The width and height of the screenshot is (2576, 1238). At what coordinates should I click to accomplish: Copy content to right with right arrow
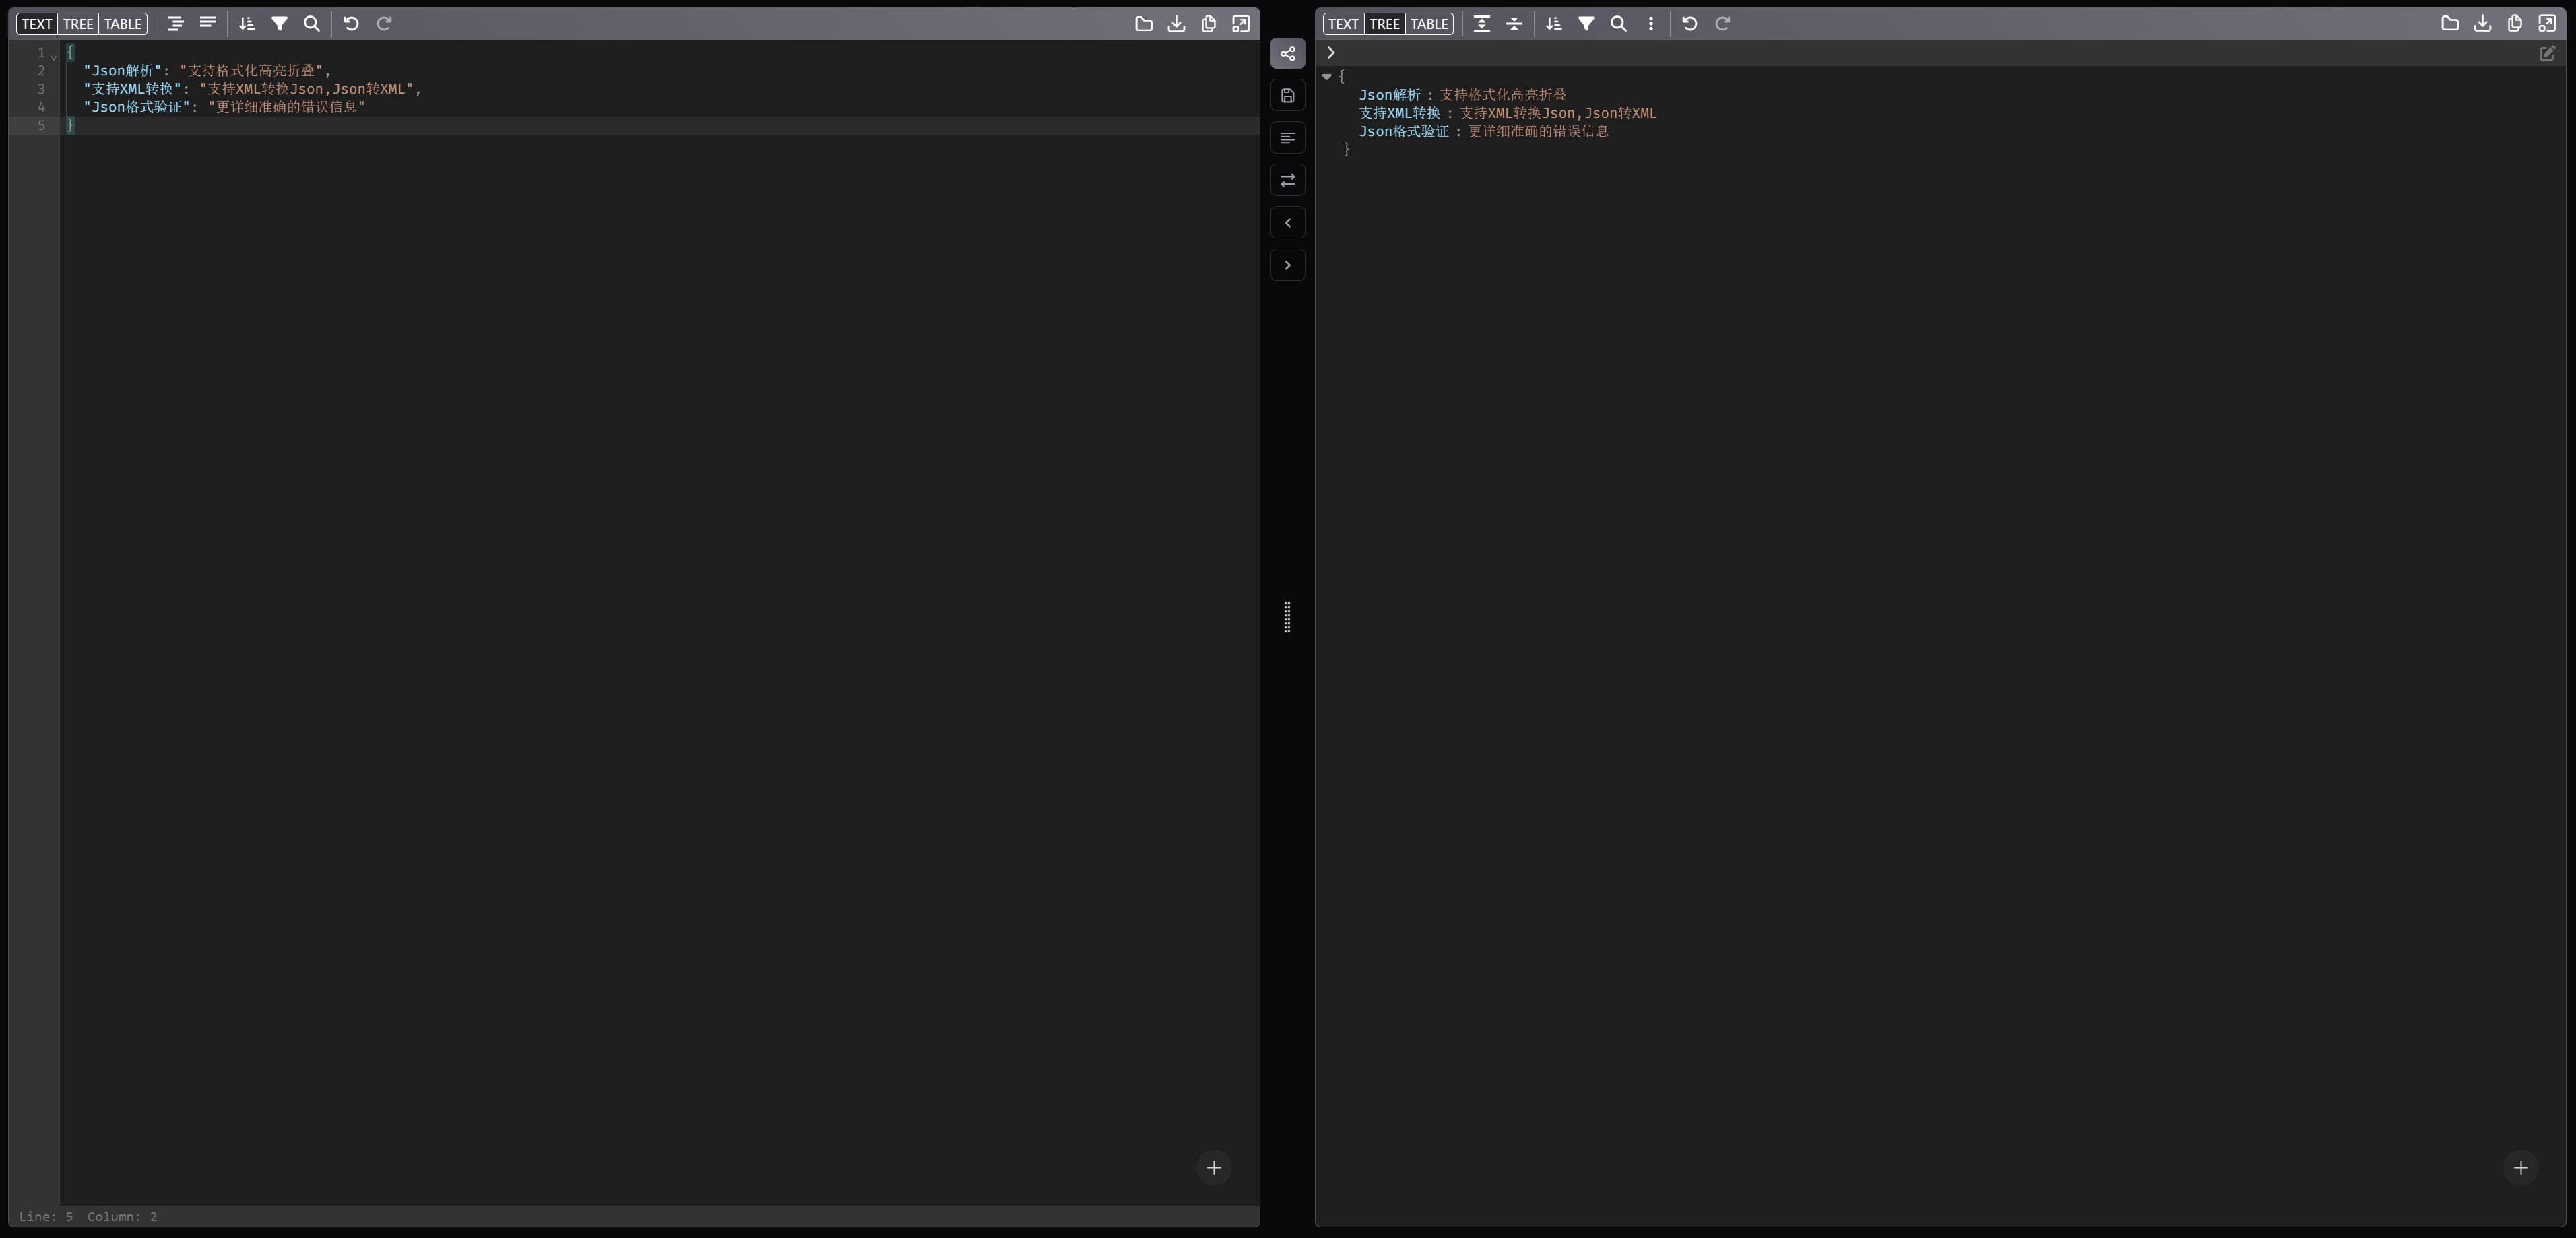1288,265
